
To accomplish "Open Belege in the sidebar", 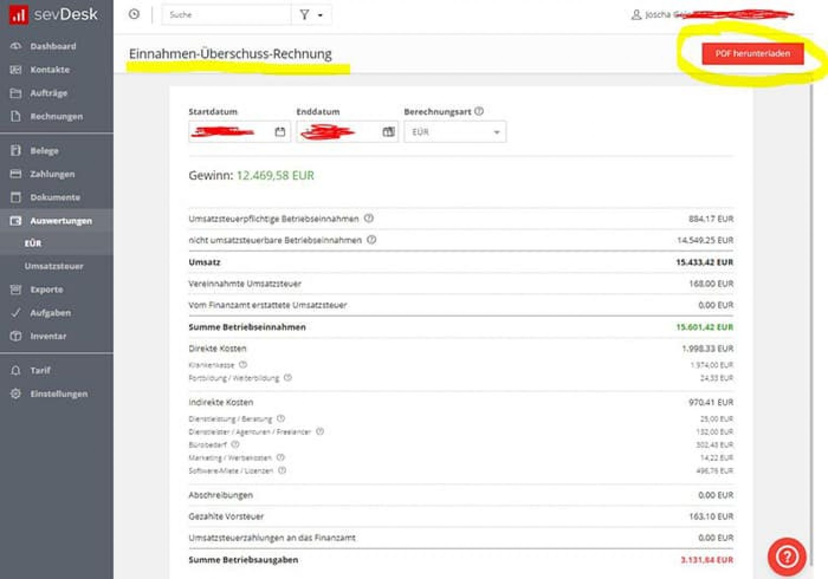I will coord(44,151).
